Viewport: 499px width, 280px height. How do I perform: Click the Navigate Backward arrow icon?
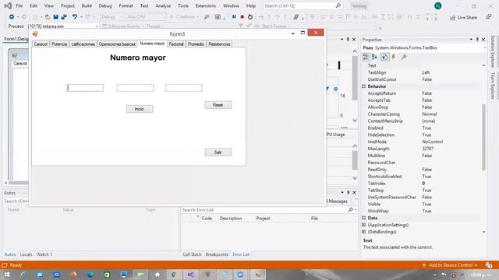coord(12,17)
